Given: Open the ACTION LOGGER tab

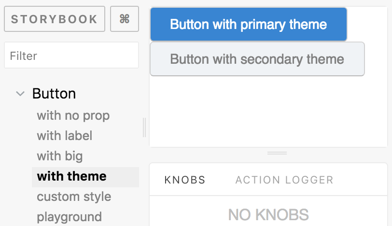Looking at the screenshot, I should click(x=284, y=180).
